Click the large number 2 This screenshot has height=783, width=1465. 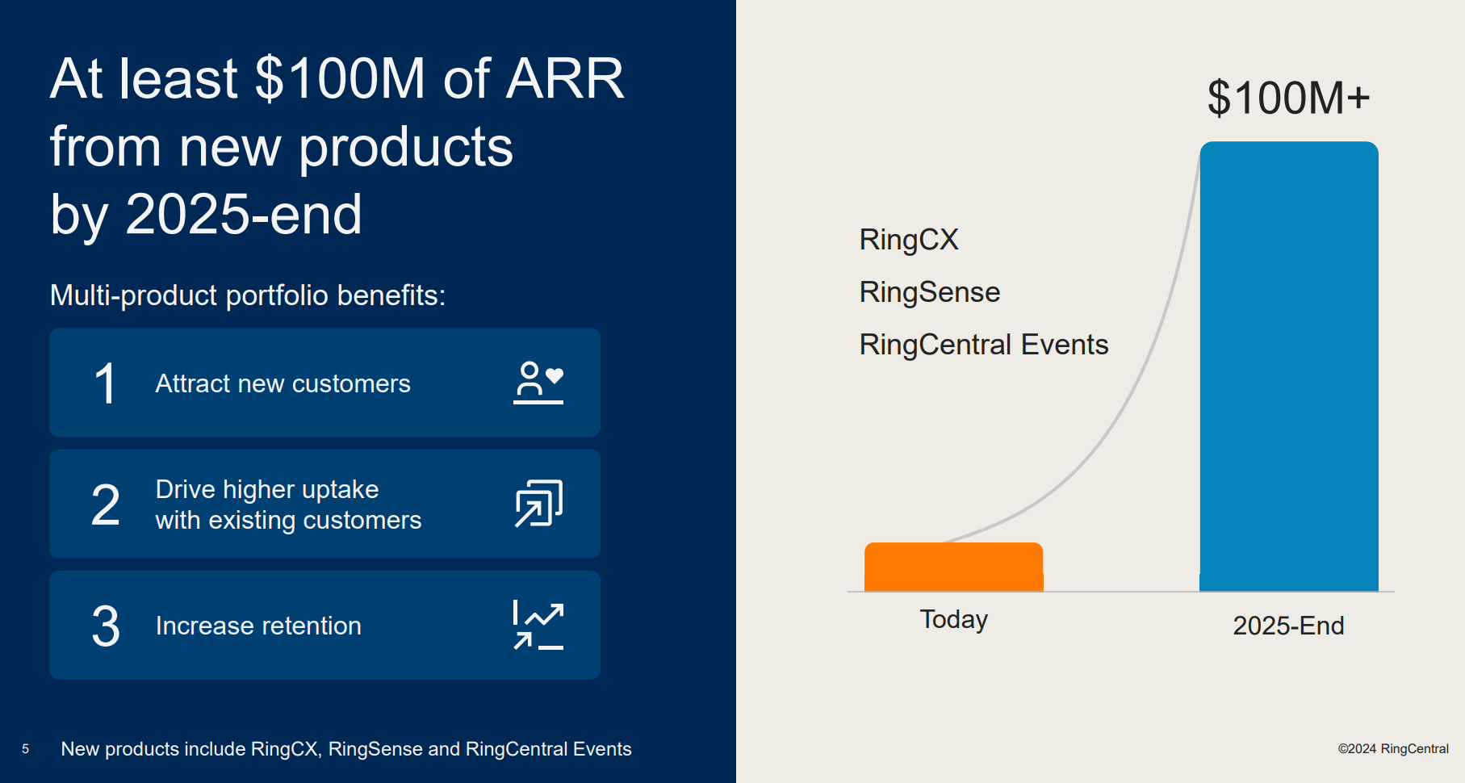106,505
